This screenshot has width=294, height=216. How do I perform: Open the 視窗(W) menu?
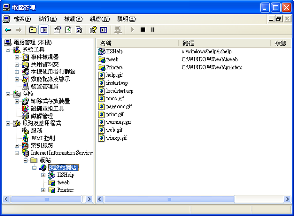[100, 19]
